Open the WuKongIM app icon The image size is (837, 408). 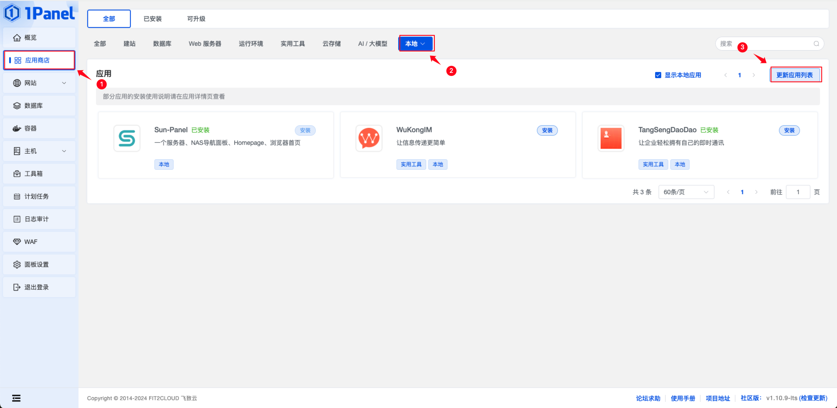[369, 138]
